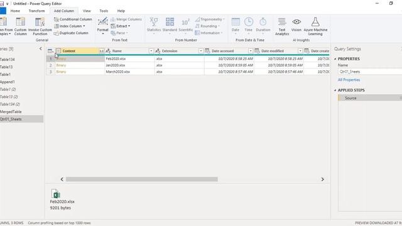Screen dimensions: 402x226
Task: Click the March2020.xlsx name cell
Action: (x=129, y=72)
